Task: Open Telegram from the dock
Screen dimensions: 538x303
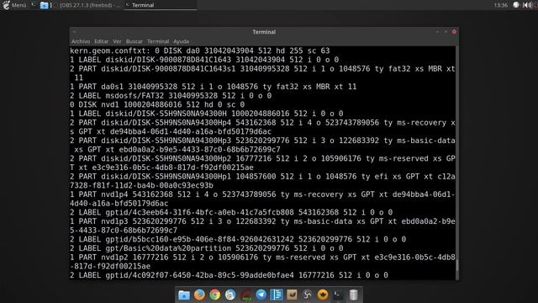Action: 261,295
